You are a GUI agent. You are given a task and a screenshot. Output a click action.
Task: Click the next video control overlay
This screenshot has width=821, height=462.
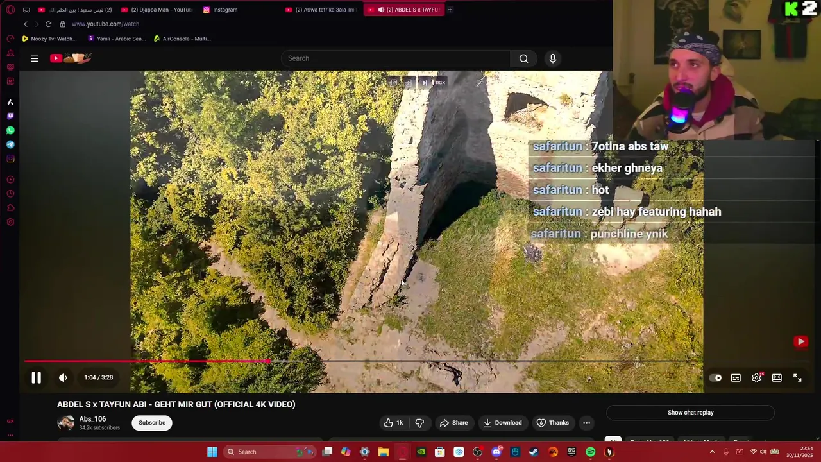coord(424,83)
